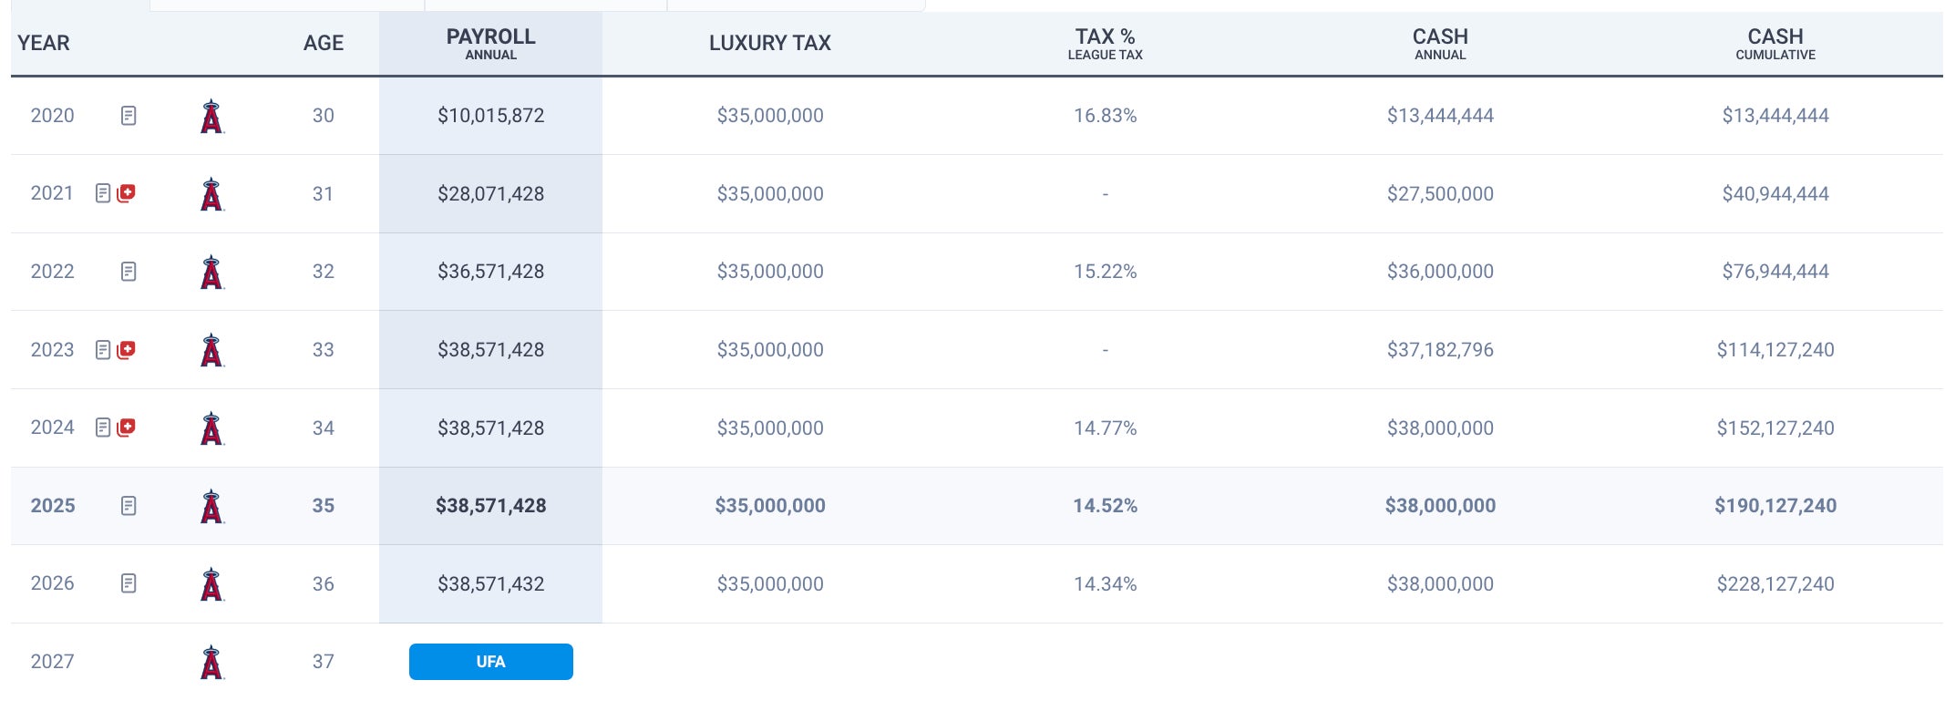This screenshot has height=711, width=1945.
Task: Open the 2025 contract notes icon
Action: click(129, 506)
